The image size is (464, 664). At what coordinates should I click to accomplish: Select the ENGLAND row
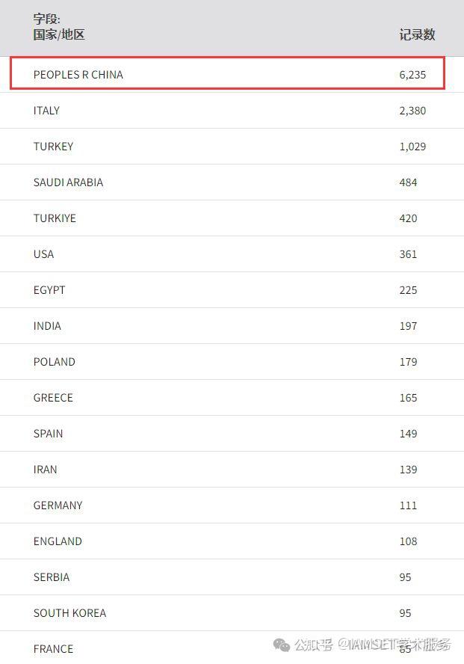click(x=58, y=541)
